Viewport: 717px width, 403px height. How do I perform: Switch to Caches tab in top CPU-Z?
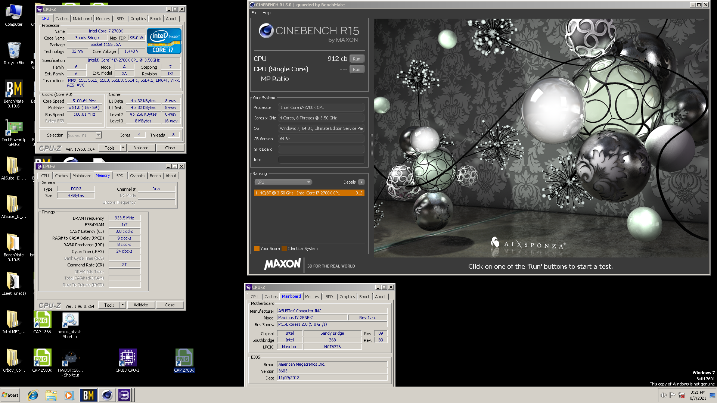tap(62, 19)
